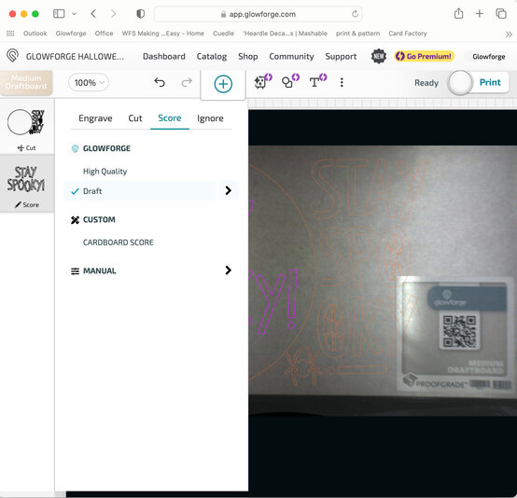Select the High Quality score setting
The image size is (517, 498).
click(105, 172)
